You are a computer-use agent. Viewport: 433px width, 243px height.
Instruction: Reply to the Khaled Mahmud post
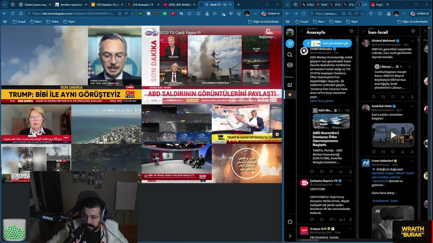(x=374, y=97)
